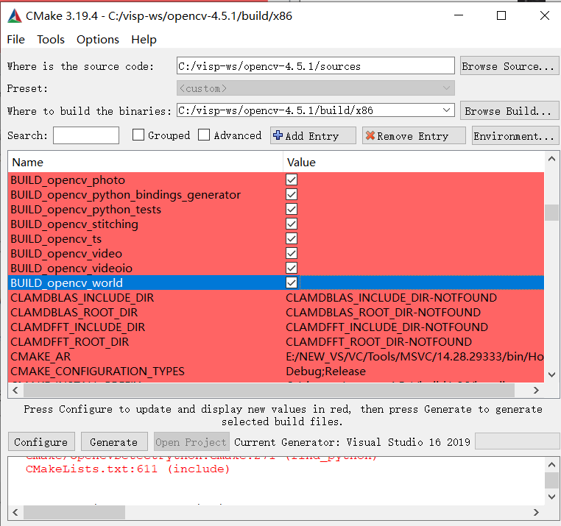Click the source code path field

pos(316,65)
